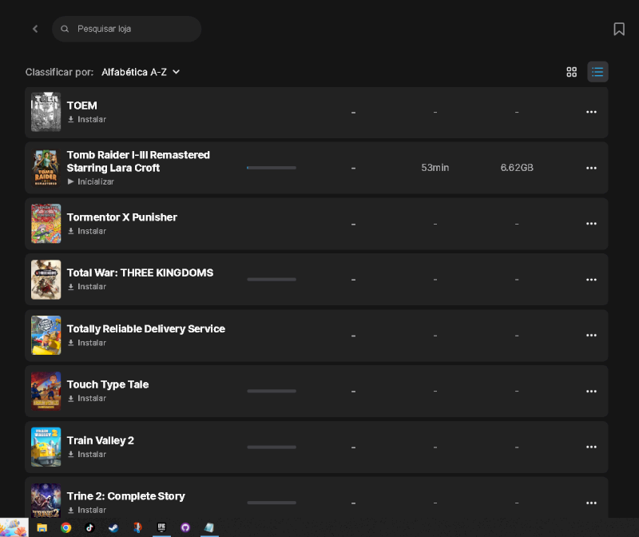
Task: Click the search magnifier icon
Action: pos(65,29)
